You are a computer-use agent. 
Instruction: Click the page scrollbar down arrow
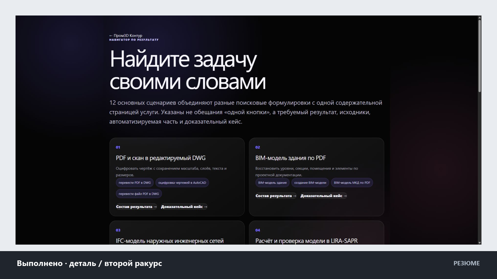click(480, 243)
